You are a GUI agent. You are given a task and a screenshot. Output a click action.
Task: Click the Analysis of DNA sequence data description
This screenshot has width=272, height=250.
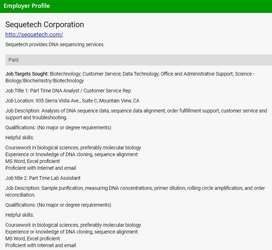136,114
